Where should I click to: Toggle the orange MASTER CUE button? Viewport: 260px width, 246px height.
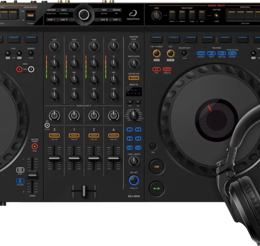click(x=133, y=78)
